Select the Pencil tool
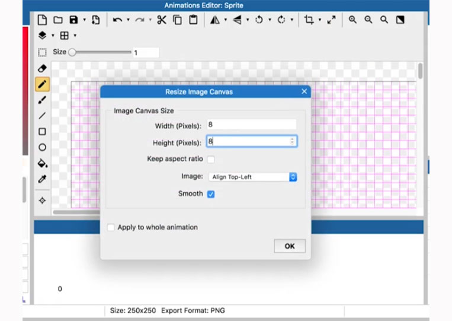452x321 pixels. [x=43, y=84]
